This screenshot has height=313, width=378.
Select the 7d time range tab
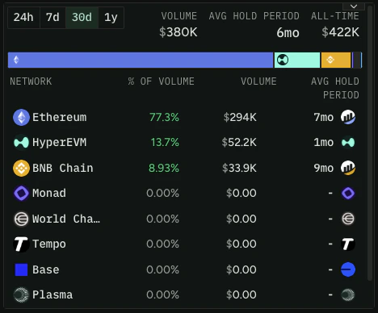[x=52, y=18]
